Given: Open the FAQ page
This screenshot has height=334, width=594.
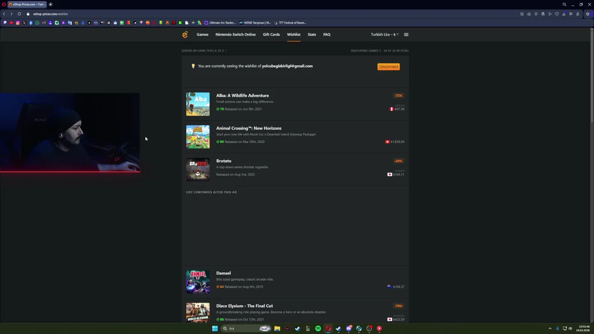Looking at the screenshot, I should point(327,34).
